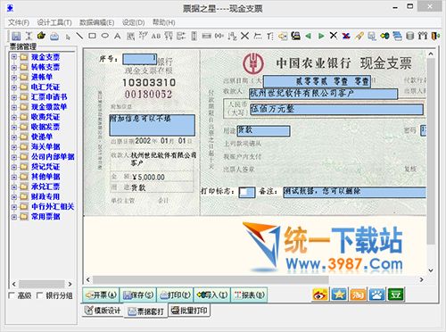The height and width of the screenshot is (332, 446).
Task: Click the Sina Weibo share icon
Action: (x=320, y=295)
